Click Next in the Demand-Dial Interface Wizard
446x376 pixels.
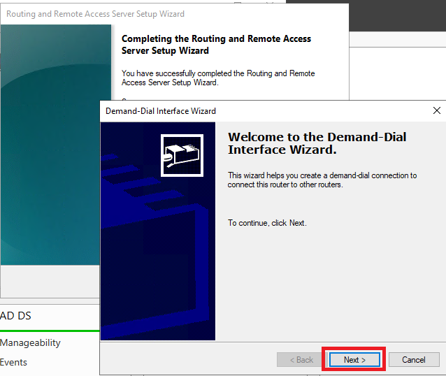[x=354, y=359]
